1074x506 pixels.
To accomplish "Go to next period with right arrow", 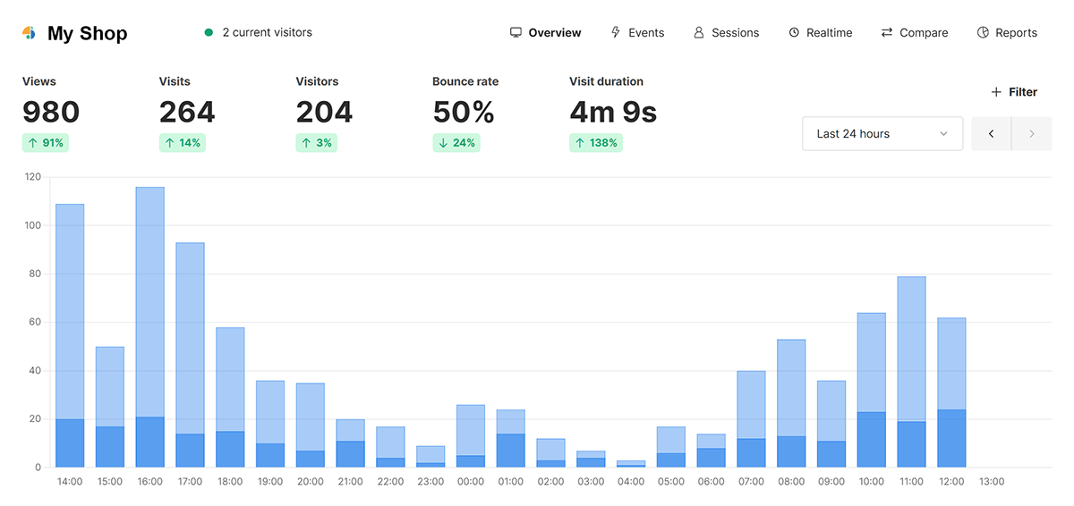I will click(x=1032, y=134).
